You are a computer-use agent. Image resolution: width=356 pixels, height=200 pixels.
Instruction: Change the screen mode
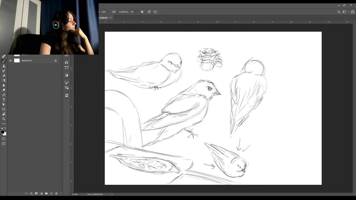coord(4,144)
